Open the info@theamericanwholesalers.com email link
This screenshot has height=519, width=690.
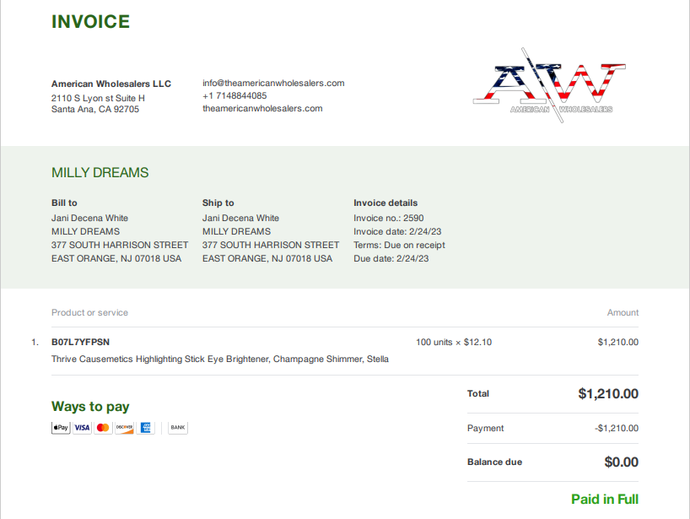coord(273,83)
